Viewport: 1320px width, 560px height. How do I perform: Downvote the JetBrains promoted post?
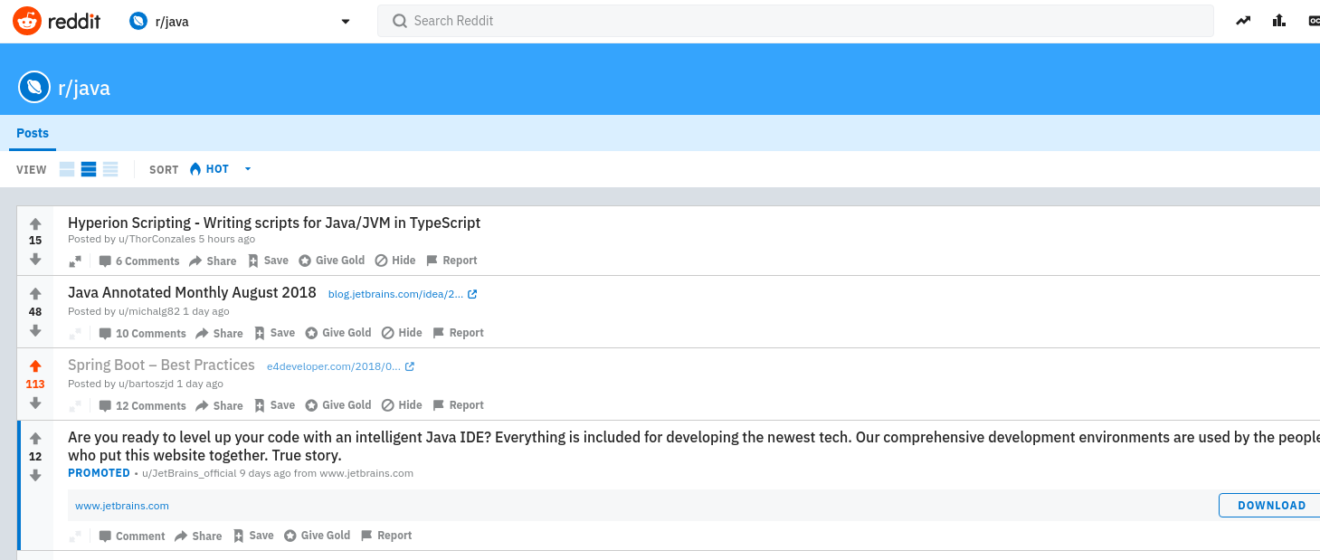(35, 475)
